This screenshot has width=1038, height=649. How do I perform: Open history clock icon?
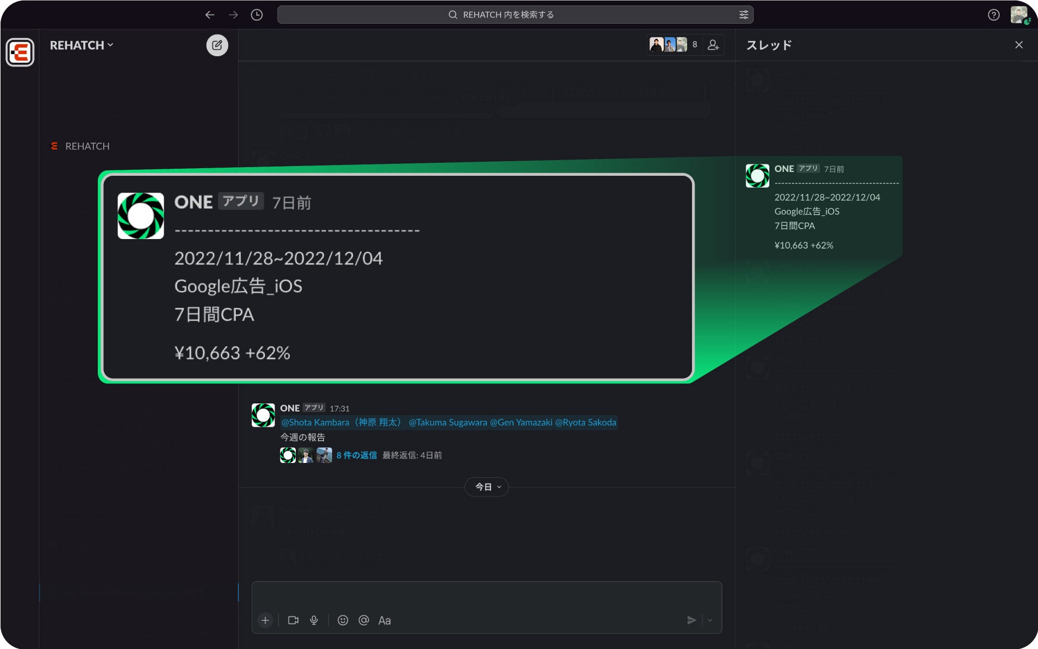pyautogui.click(x=257, y=15)
